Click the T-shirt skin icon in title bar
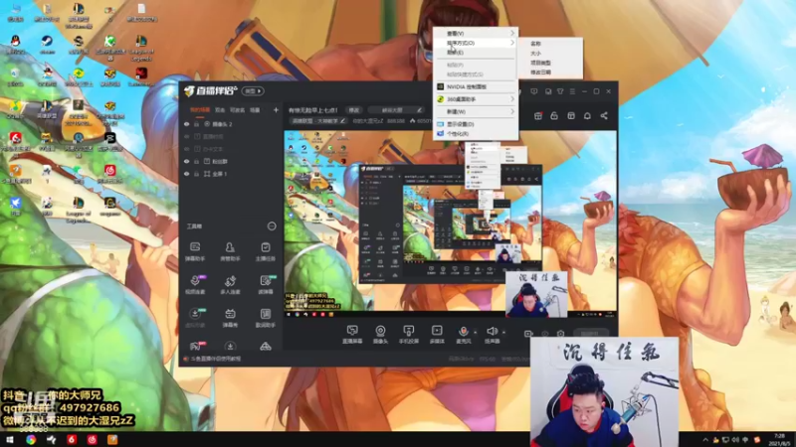This screenshot has width=796, height=447. click(x=560, y=91)
